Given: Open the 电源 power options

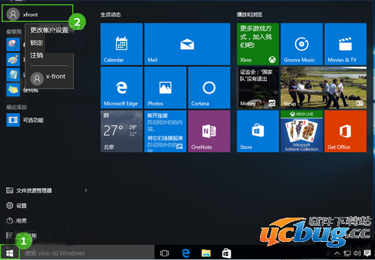Looking at the screenshot, I should pyautogui.click(x=16, y=221).
